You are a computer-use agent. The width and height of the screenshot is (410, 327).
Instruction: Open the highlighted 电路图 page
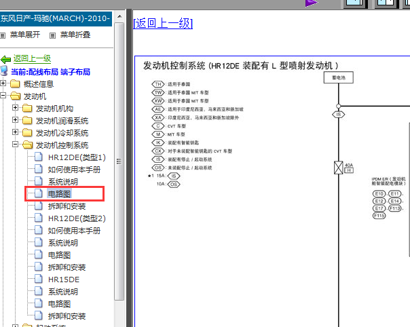[59, 194]
